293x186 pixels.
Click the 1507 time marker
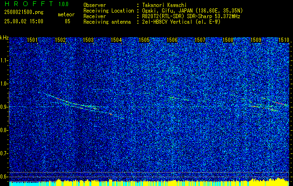click(200, 40)
